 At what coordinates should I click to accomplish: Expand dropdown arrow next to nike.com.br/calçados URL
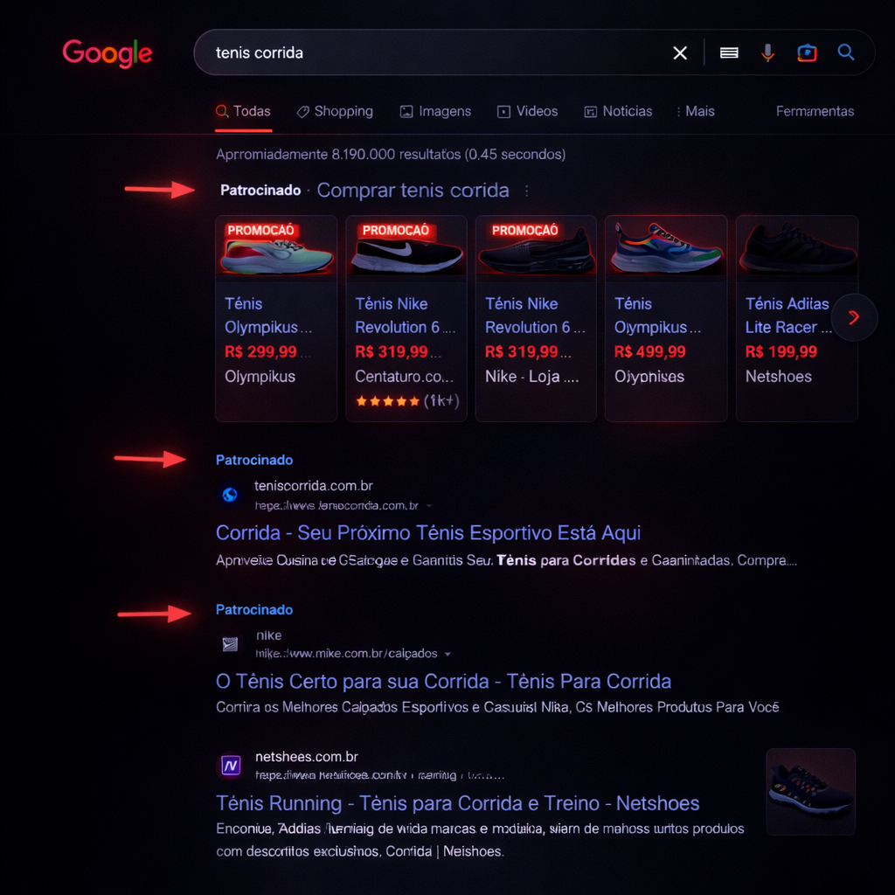click(447, 654)
